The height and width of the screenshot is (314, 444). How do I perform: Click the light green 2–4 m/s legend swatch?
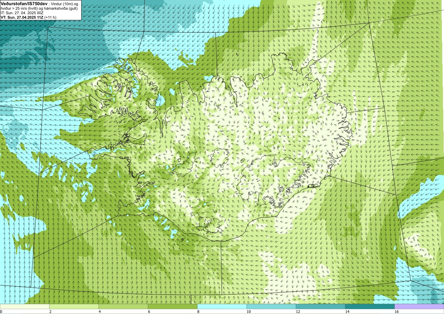pyautogui.click(x=74, y=306)
